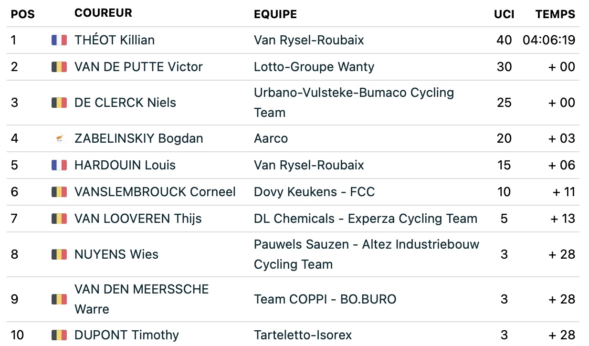Click the TEMPS column header
This screenshot has width=589, height=346.
(x=556, y=14)
